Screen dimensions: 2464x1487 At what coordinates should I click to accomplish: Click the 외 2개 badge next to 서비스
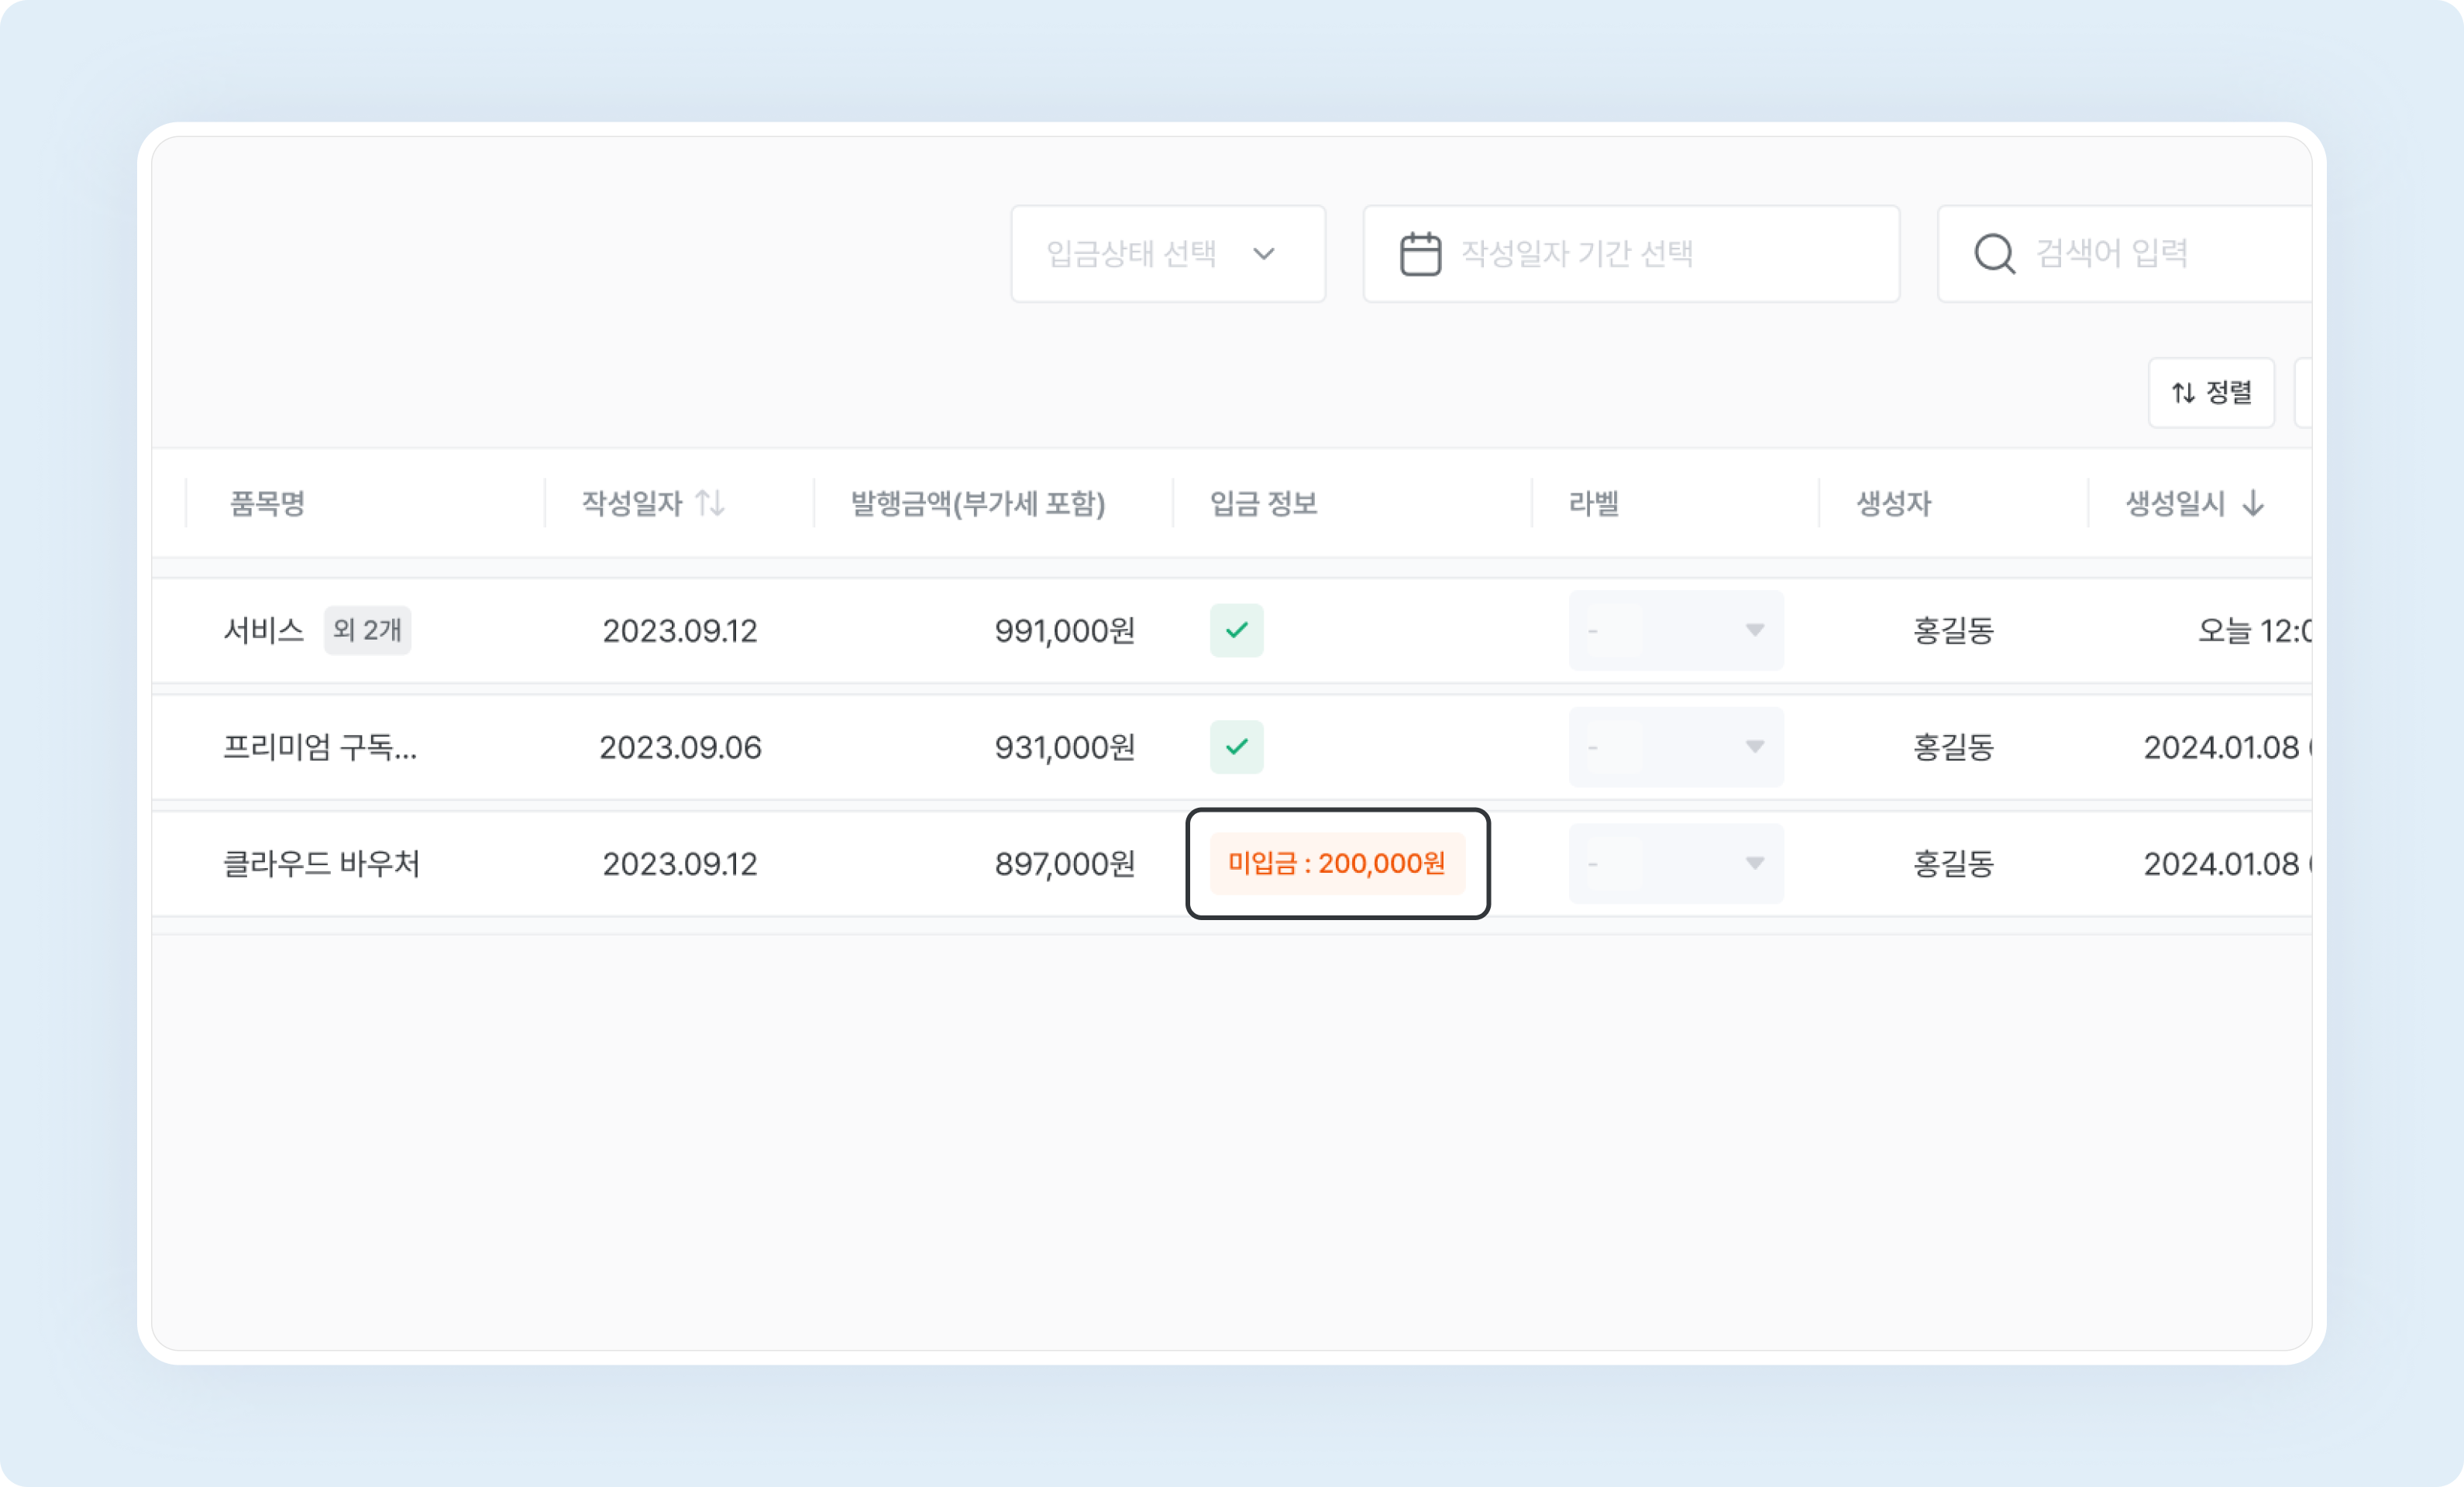[x=367, y=630]
